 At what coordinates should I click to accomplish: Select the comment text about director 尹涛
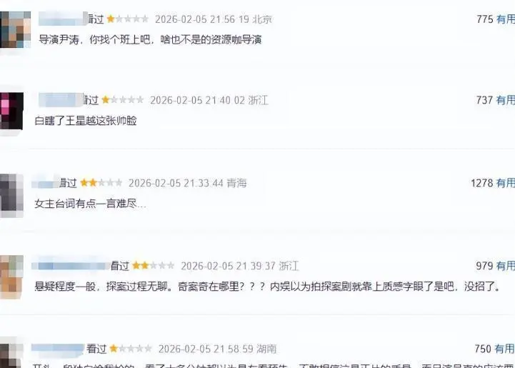(150, 40)
